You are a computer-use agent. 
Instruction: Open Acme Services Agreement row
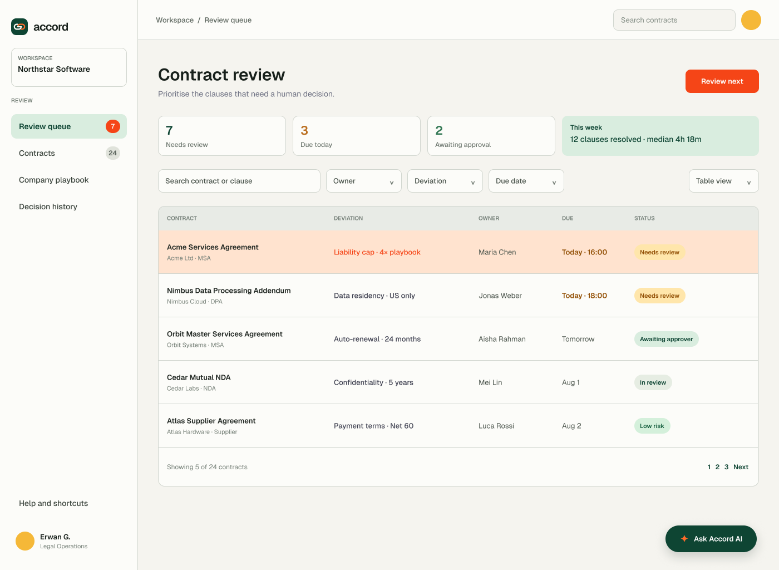pos(458,252)
